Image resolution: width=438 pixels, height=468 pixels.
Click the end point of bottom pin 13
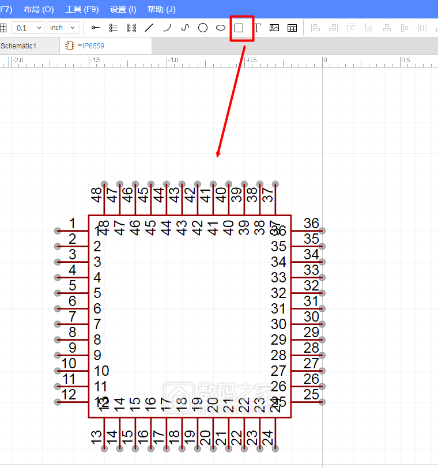(104, 448)
